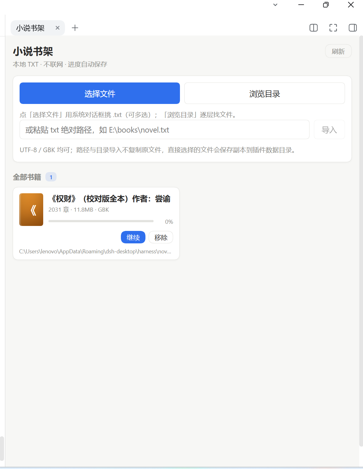Close the 小说书架 tab
Viewport: 363px width, 469px height.
coord(57,28)
